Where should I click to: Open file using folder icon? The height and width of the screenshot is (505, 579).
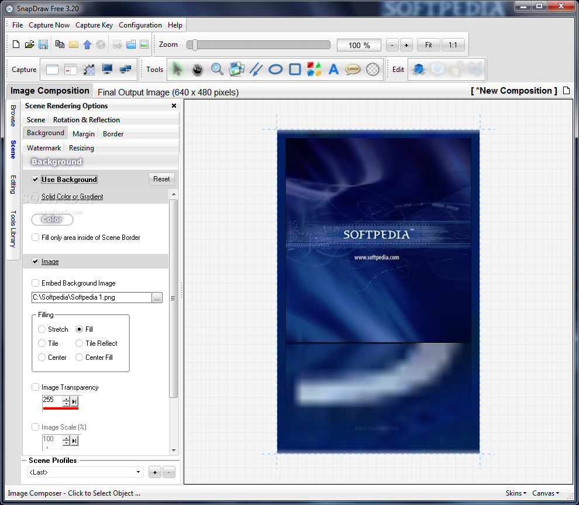click(x=30, y=44)
